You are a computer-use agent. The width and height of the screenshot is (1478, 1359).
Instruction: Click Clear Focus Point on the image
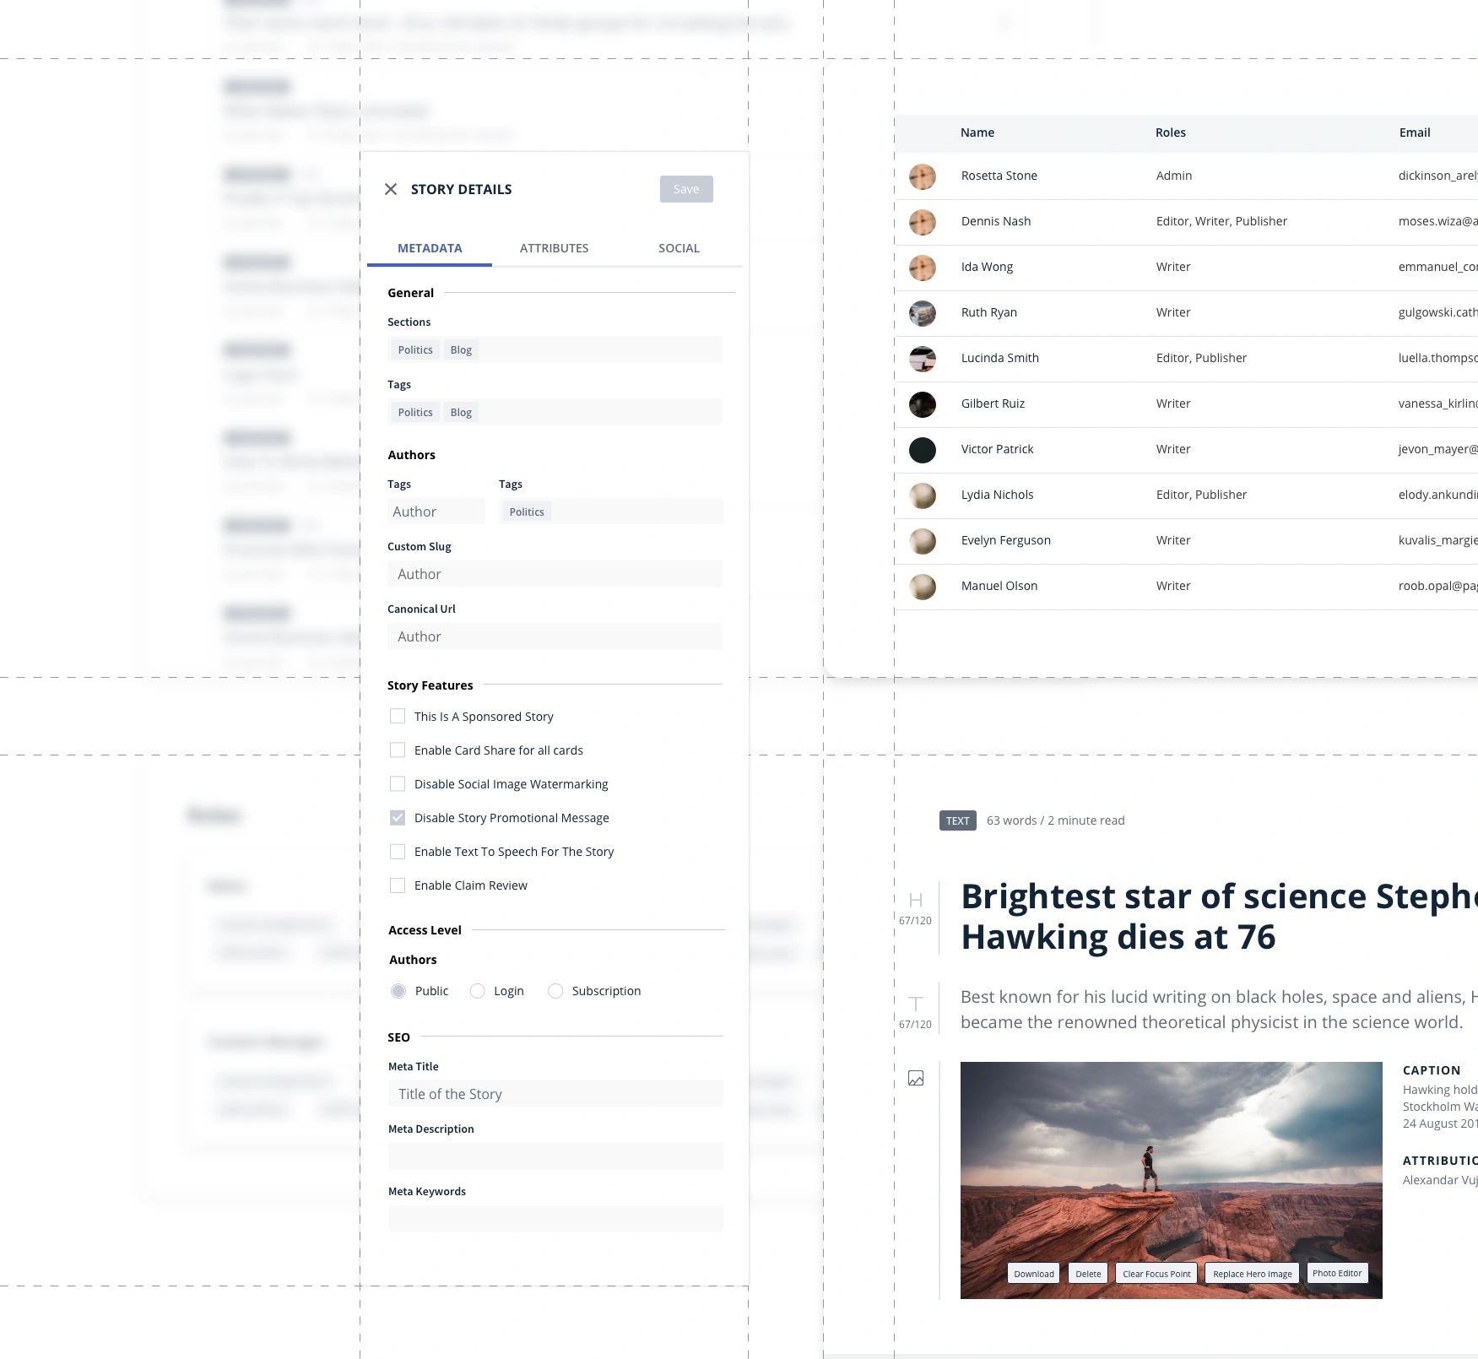click(x=1156, y=1273)
